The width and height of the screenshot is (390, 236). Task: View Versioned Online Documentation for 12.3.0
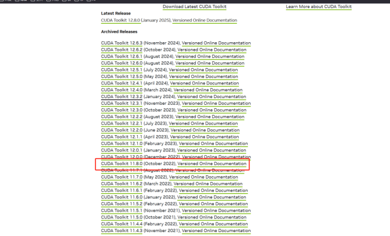pyautogui.click(x=212, y=110)
